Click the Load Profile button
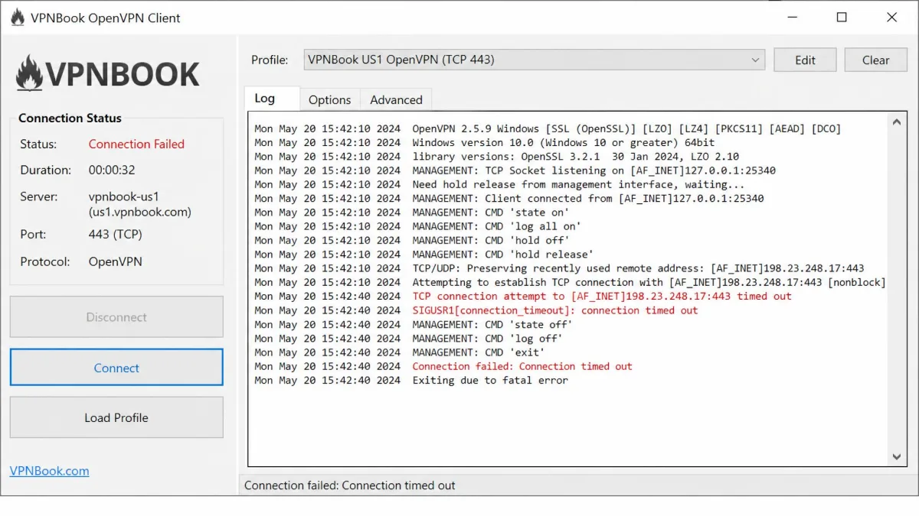919x516 pixels. pyautogui.click(x=116, y=417)
